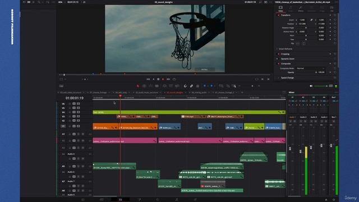Open the marker color dropdown arrow

pos(214,86)
